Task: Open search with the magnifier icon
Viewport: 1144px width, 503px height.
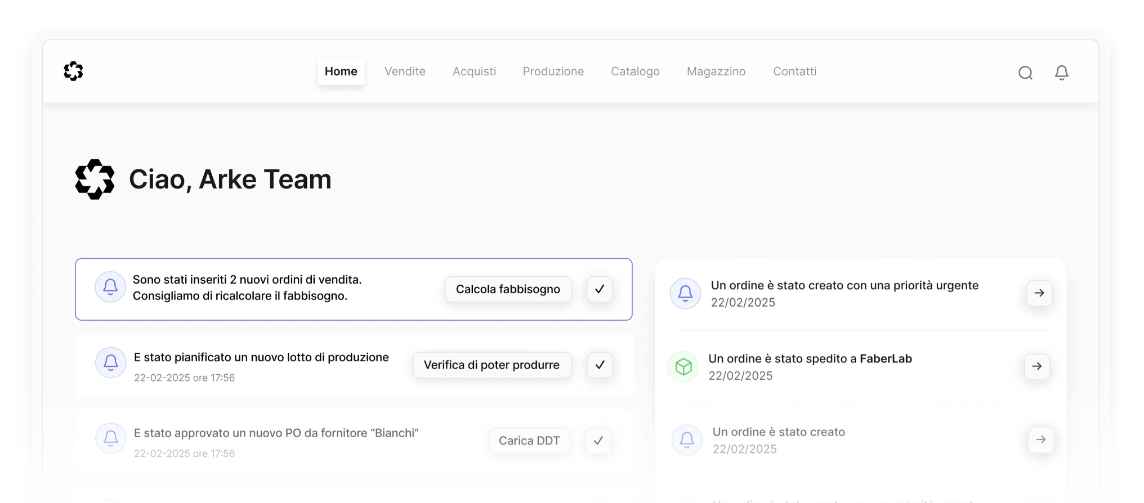Action: click(x=1025, y=73)
